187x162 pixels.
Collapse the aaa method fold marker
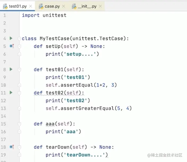[19, 124]
